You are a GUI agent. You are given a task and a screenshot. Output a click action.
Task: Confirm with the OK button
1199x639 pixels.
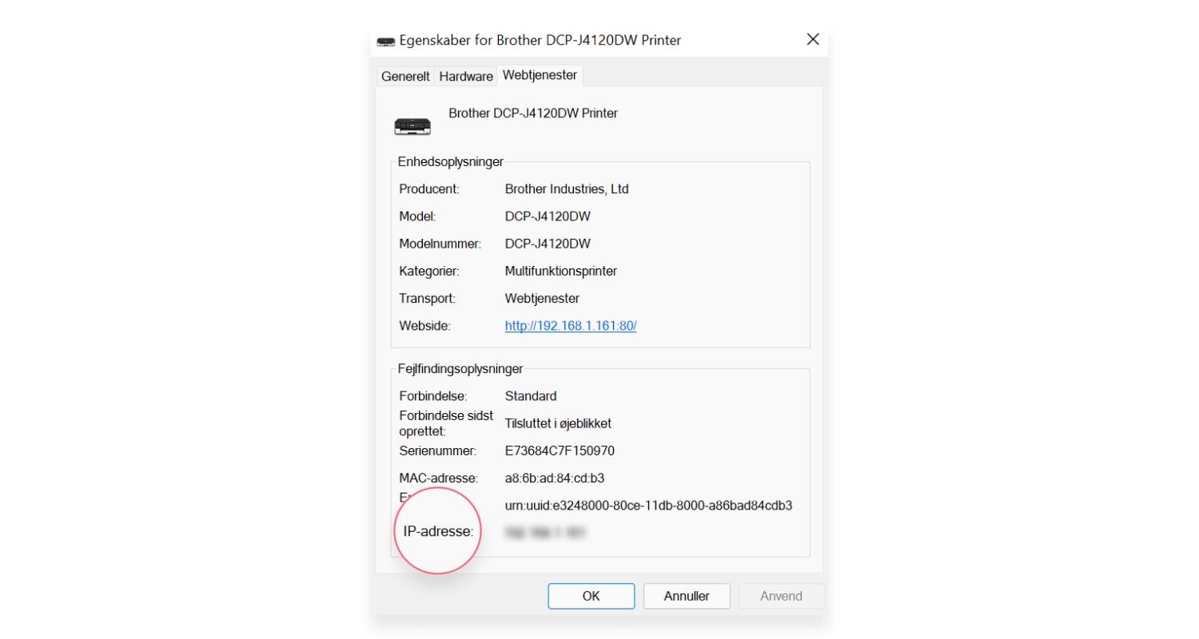591,596
